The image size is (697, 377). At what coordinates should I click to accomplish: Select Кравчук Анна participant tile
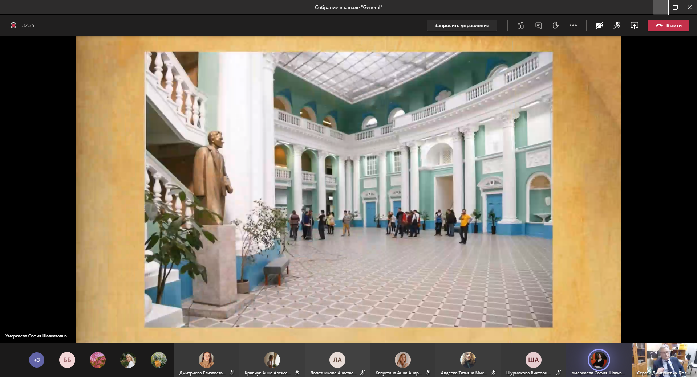coord(272,360)
